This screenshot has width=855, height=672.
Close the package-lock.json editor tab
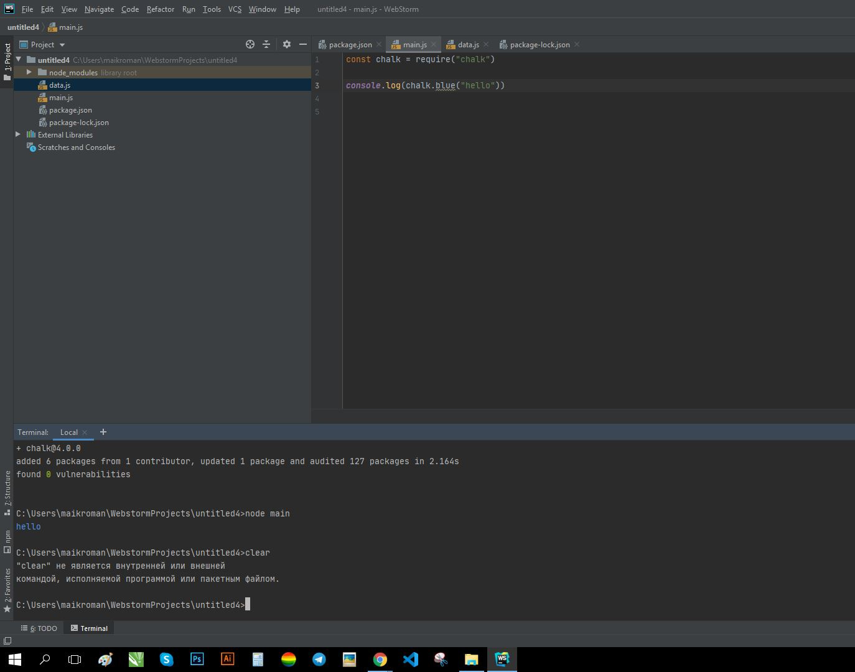pos(577,44)
